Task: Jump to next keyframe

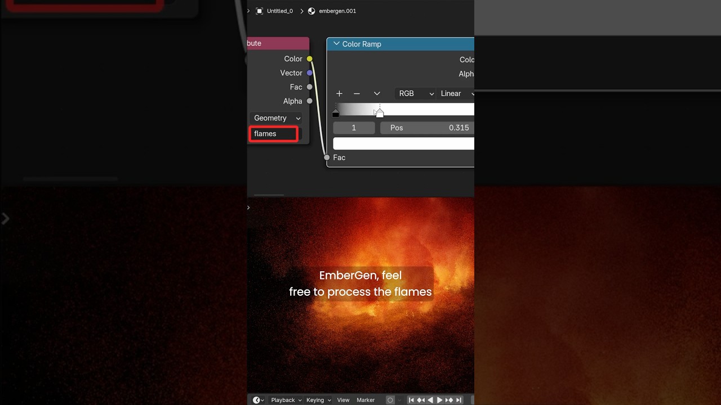Action: [449, 400]
